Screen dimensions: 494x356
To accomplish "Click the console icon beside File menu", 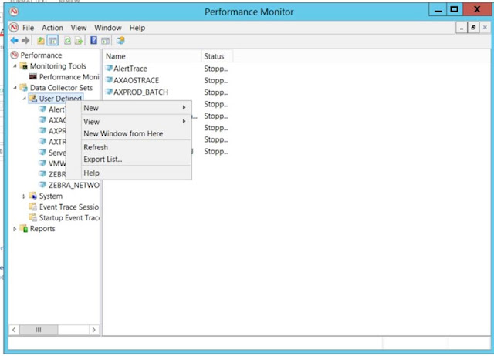I will pos(14,28).
